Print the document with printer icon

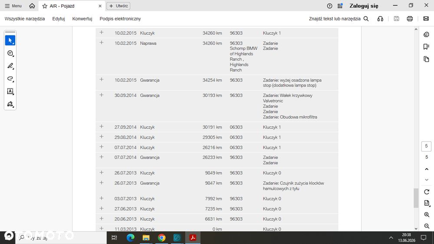[x=410, y=19]
